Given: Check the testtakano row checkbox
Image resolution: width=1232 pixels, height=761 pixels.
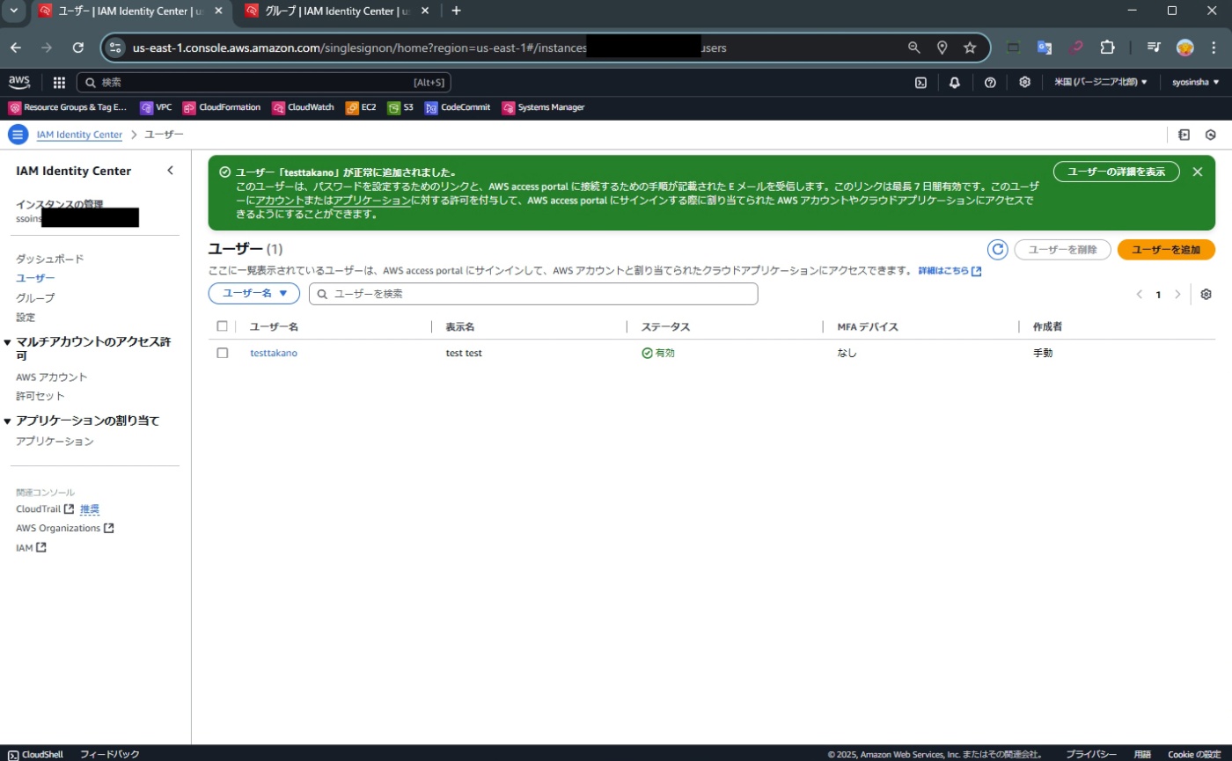Looking at the screenshot, I should [x=222, y=353].
